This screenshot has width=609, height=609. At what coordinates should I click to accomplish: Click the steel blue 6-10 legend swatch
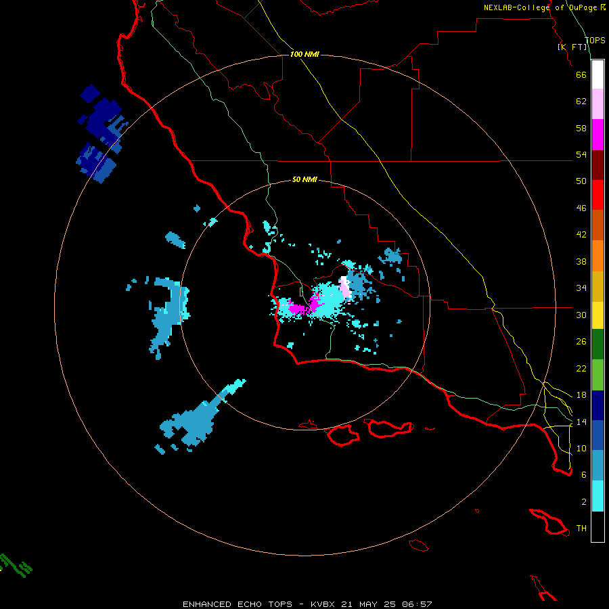[597, 466]
